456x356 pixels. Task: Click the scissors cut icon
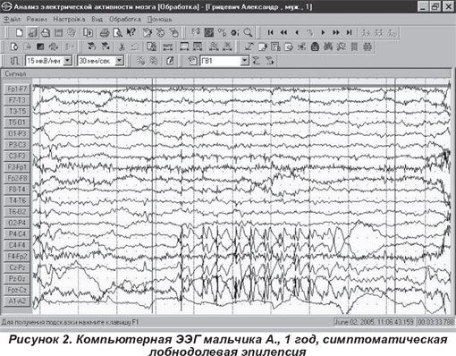122,47
